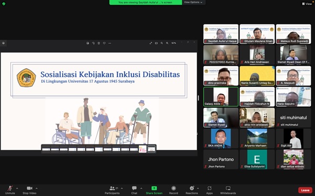Click the slideshow icon in photo viewer
The image size is (315, 196).
pyautogui.click(x=156, y=43)
